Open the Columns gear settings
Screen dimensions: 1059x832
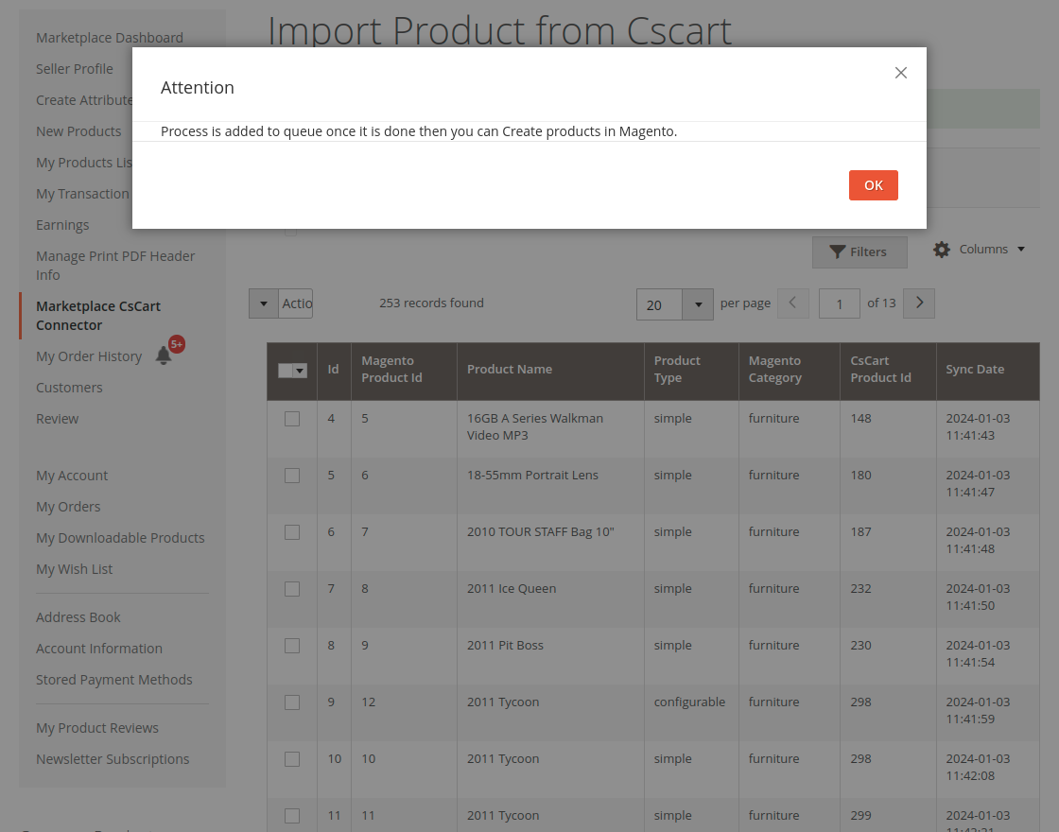(x=978, y=250)
